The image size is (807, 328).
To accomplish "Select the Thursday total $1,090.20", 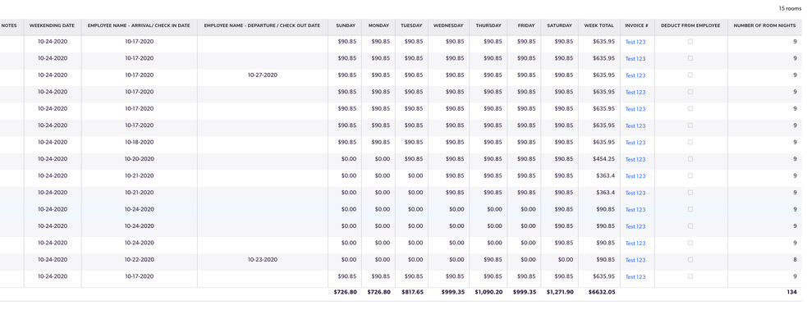I will point(488,292).
